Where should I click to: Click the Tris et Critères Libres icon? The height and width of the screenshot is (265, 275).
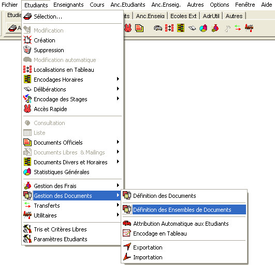click(27, 229)
